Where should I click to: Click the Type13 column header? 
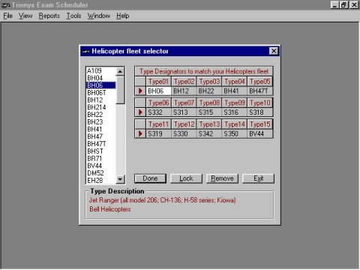pyautogui.click(x=209, y=124)
